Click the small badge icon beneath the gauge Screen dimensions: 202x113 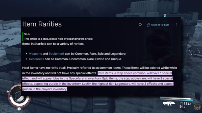(19, 108)
